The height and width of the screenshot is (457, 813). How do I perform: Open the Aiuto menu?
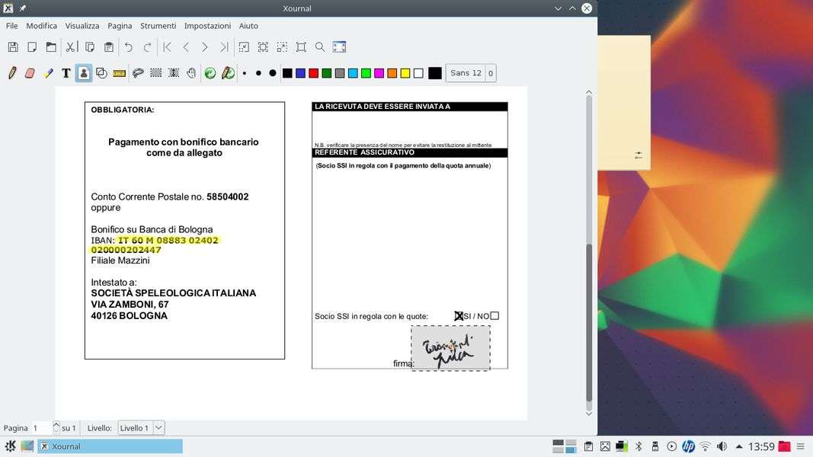coord(248,26)
